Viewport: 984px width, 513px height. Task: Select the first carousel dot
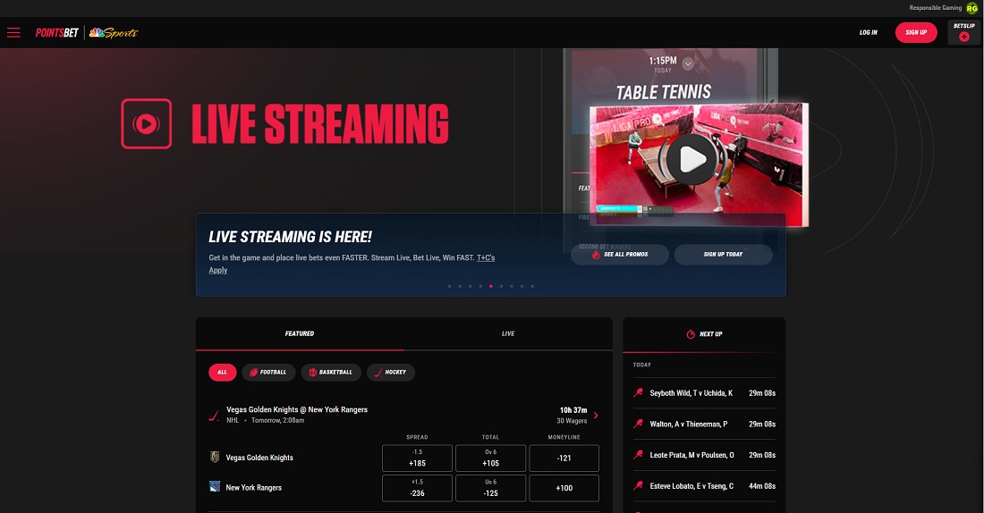click(449, 286)
